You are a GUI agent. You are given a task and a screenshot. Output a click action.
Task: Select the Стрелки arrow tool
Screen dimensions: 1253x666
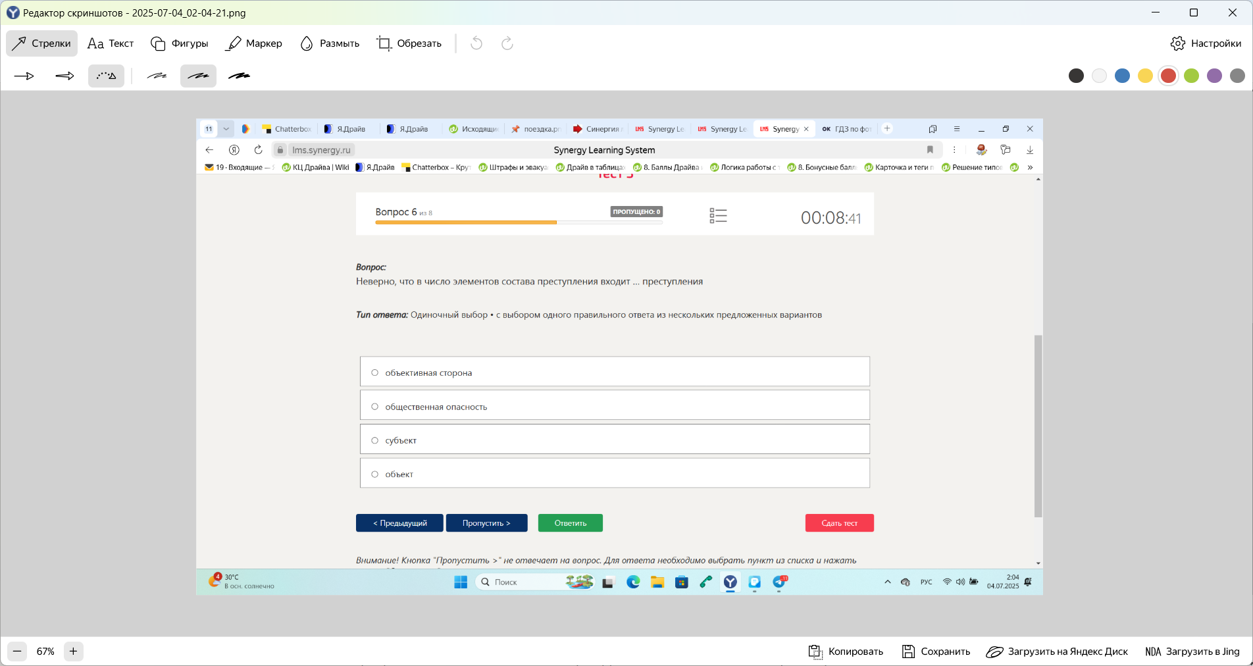pos(42,43)
